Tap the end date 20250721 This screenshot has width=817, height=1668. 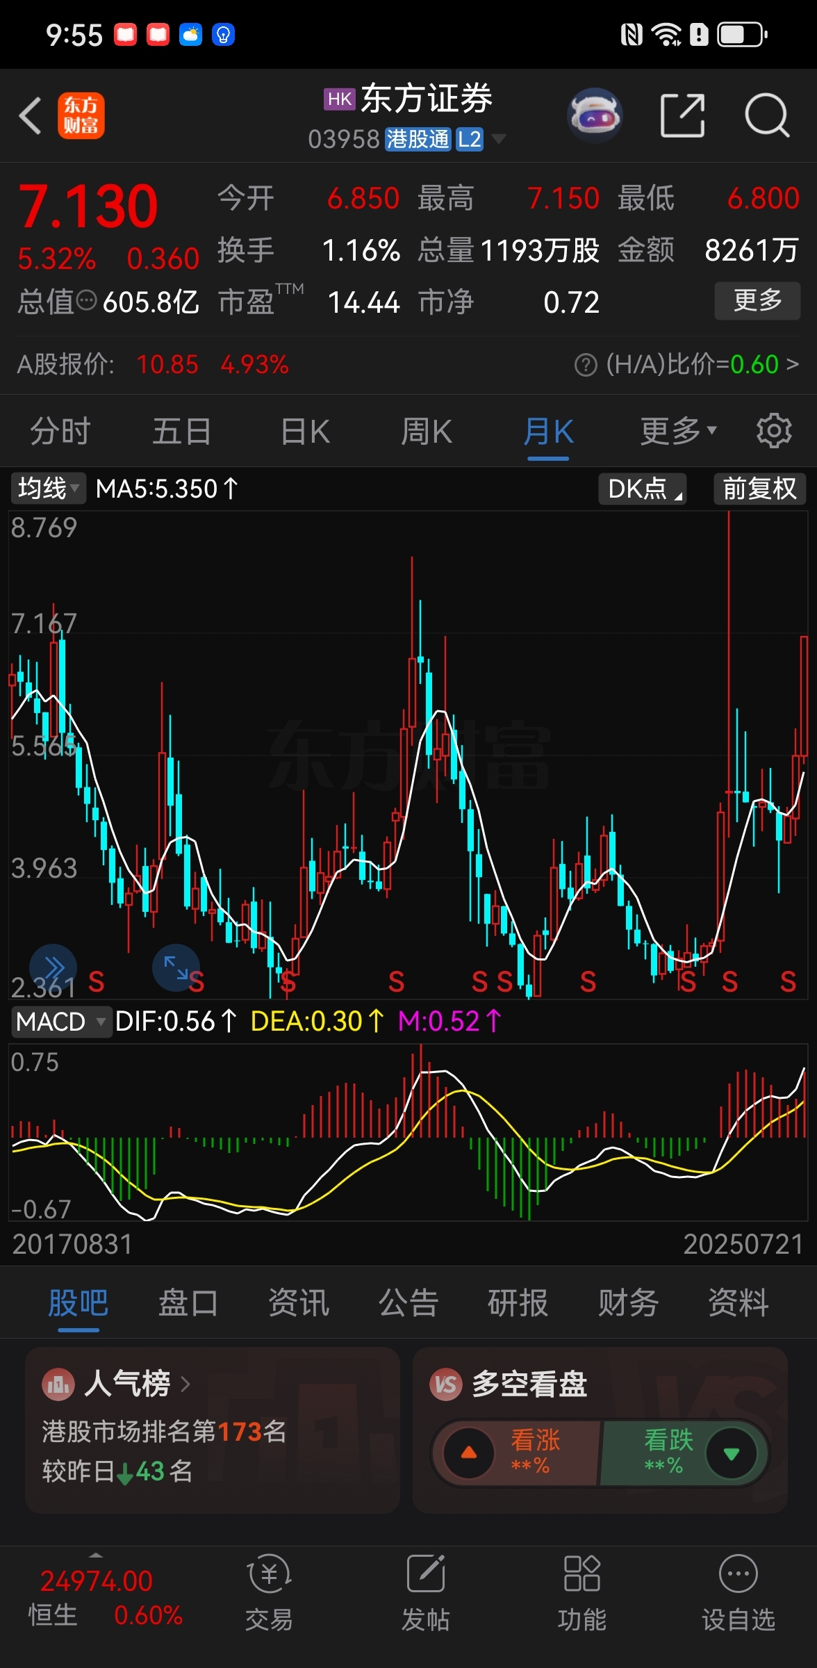coord(743,1245)
